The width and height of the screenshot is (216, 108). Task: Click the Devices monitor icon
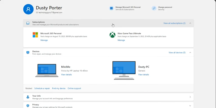point(28,52)
